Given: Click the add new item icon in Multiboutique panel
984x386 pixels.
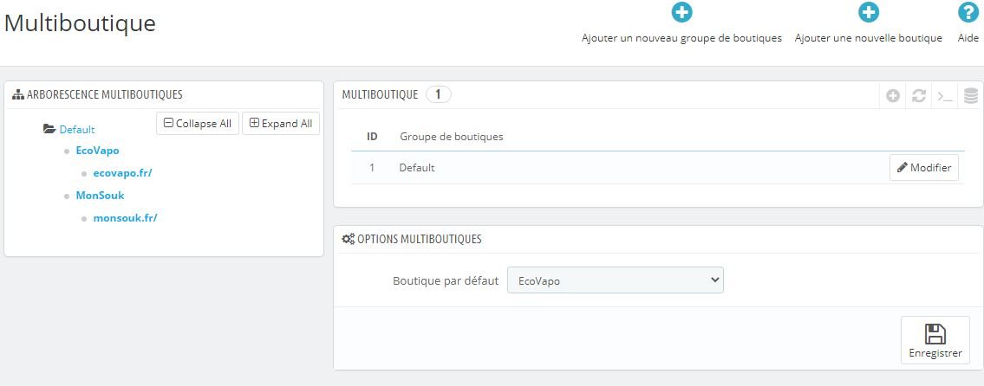Looking at the screenshot, I should (893, 96).
